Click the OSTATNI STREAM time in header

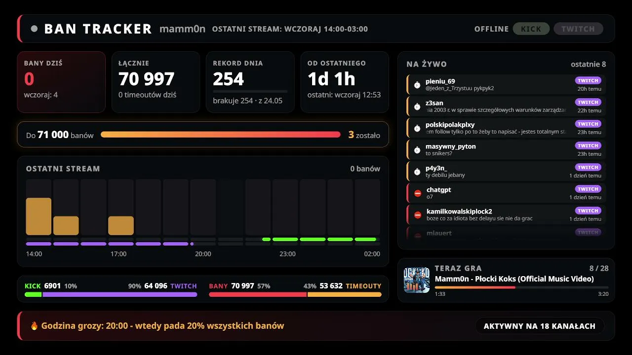(290, 29)
